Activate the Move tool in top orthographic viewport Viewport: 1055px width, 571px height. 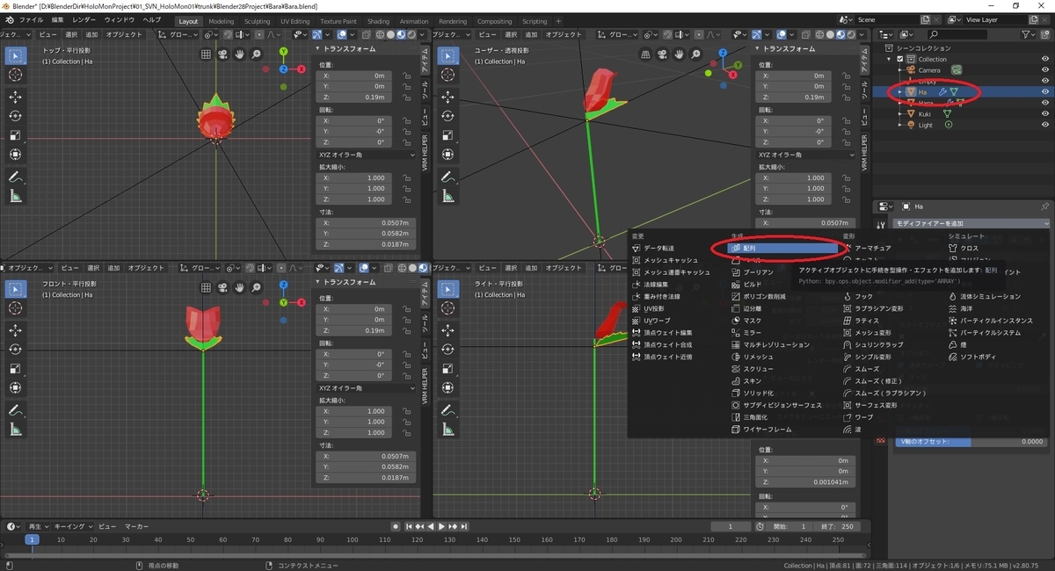coord(16,97)
